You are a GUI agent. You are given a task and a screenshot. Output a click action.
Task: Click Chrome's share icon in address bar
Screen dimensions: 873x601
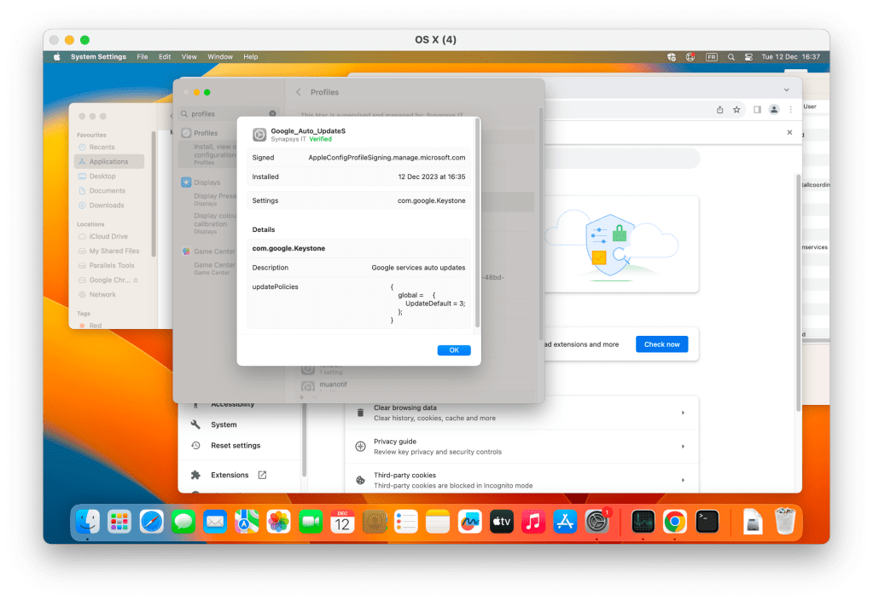tap(720, 110)
